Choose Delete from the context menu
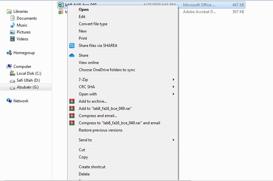 pos(84,174)
